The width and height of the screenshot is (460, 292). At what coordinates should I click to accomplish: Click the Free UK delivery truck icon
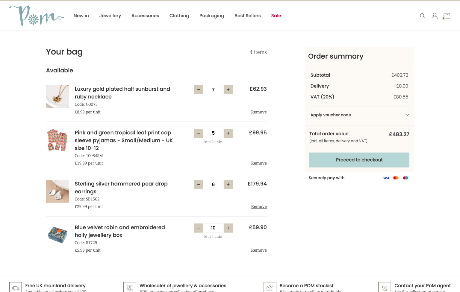tap(16, 288)
